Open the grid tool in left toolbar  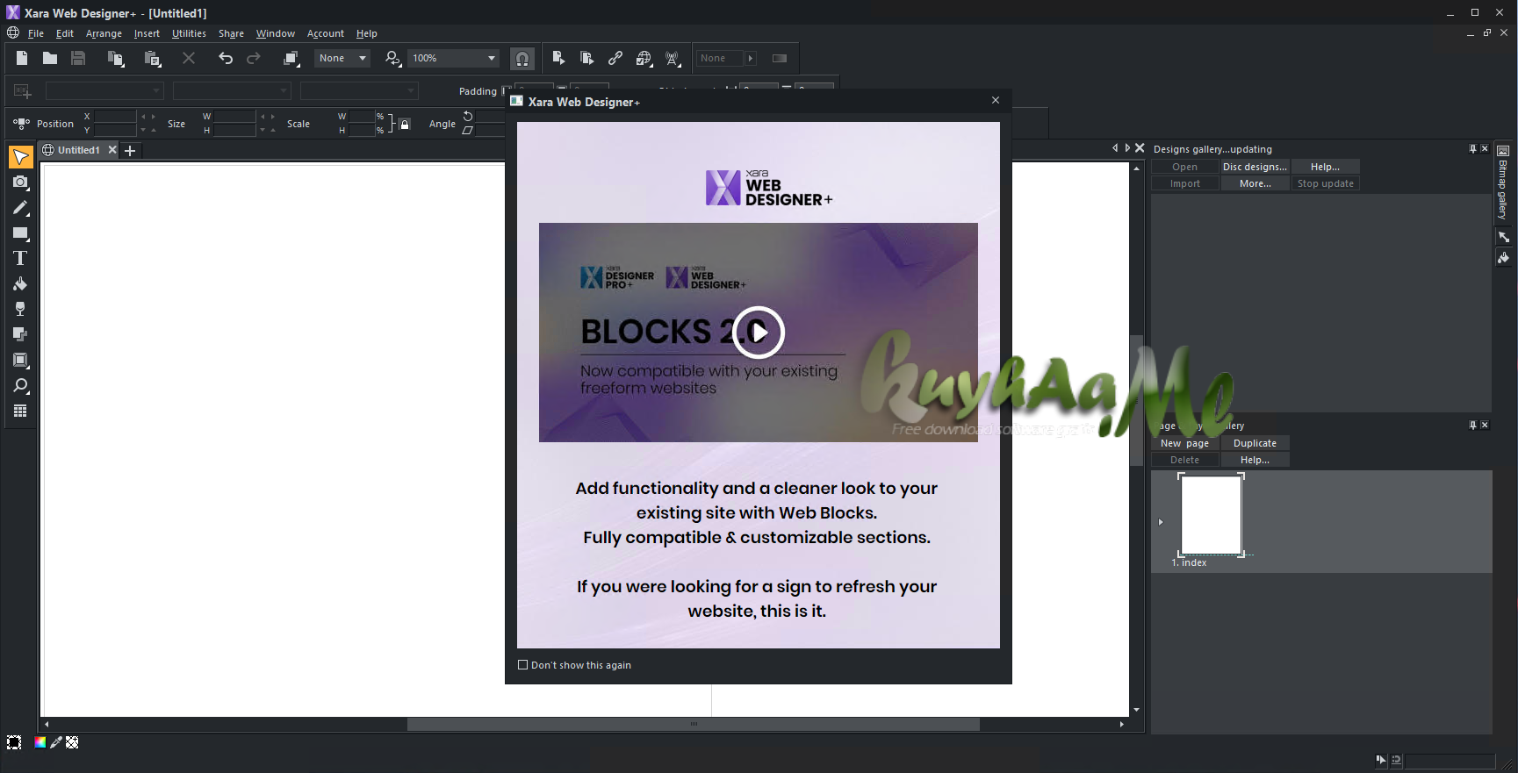[20, 411]
